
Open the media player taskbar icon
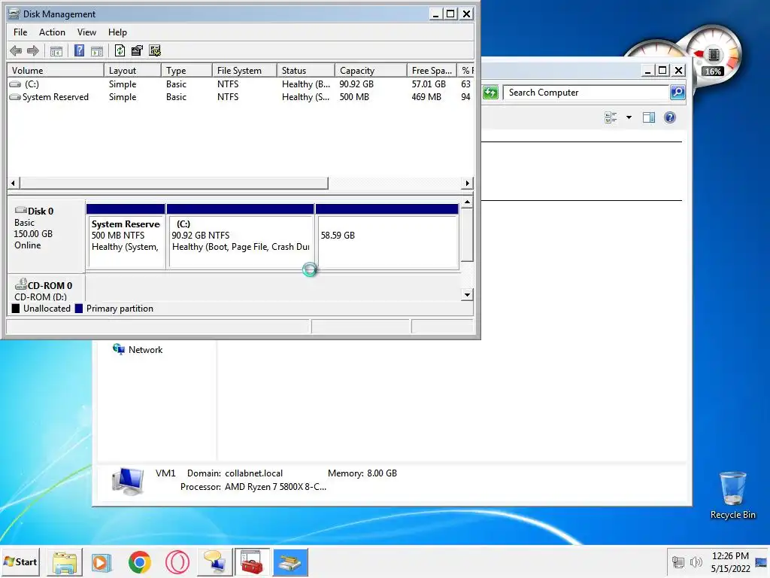coord(102,562)
